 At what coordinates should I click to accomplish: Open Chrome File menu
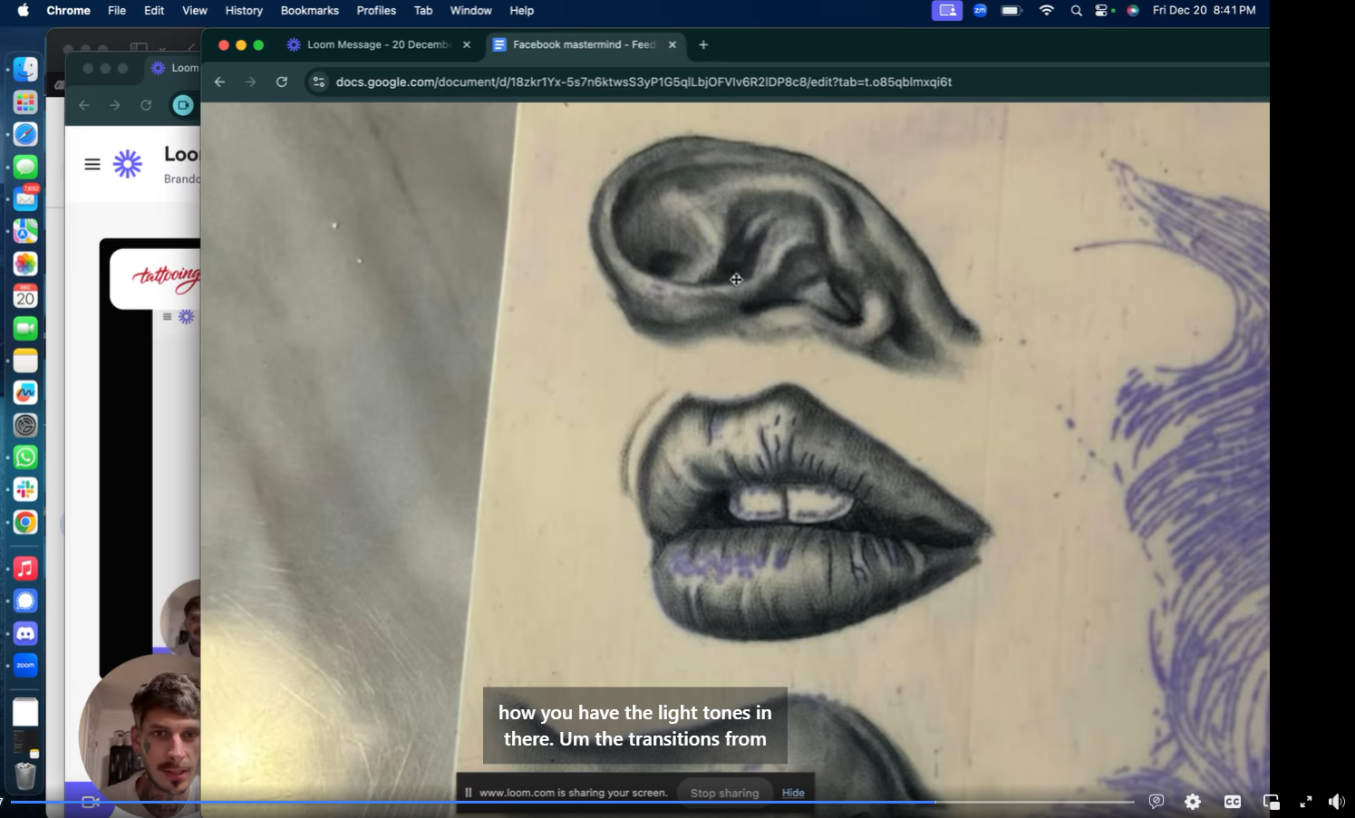click(117, 11)
